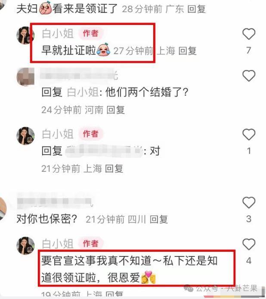Reply to the 21分钟前 上海 comment

click(114, 168)
